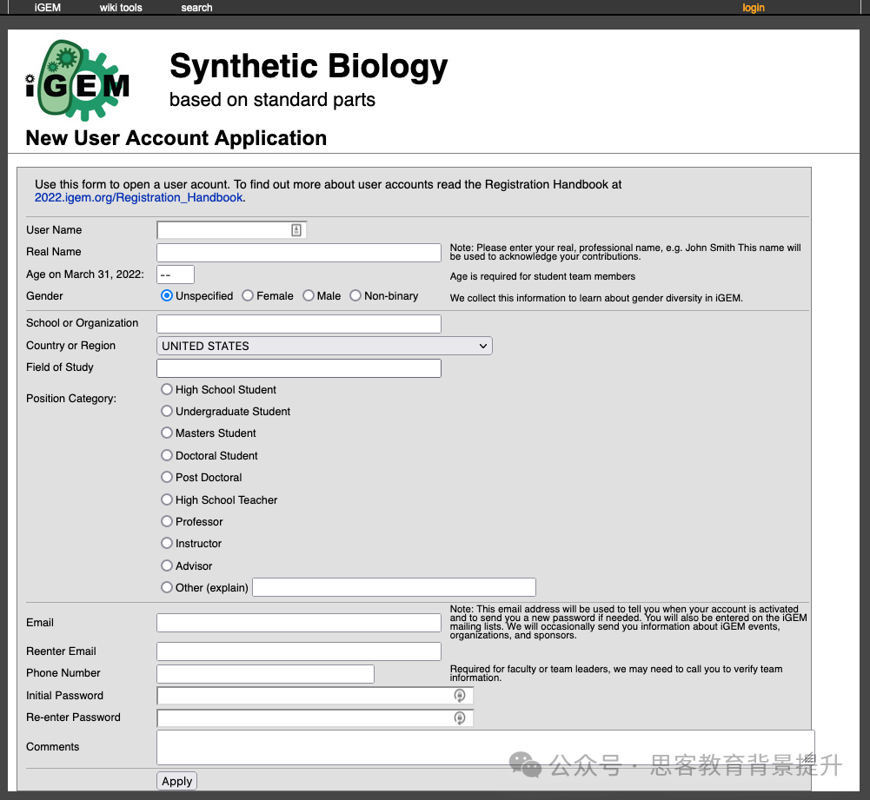
Task: Focus the Email input field
Action: coord(298,623)
